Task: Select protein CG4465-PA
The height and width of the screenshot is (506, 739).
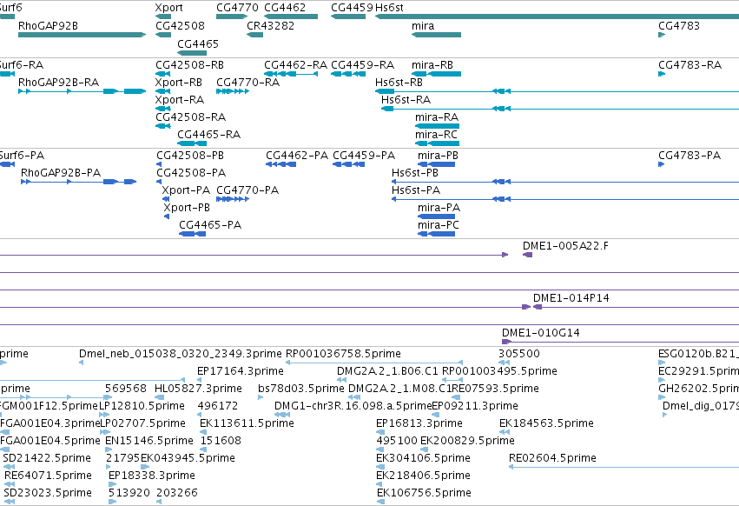Action: click(192, 234)
